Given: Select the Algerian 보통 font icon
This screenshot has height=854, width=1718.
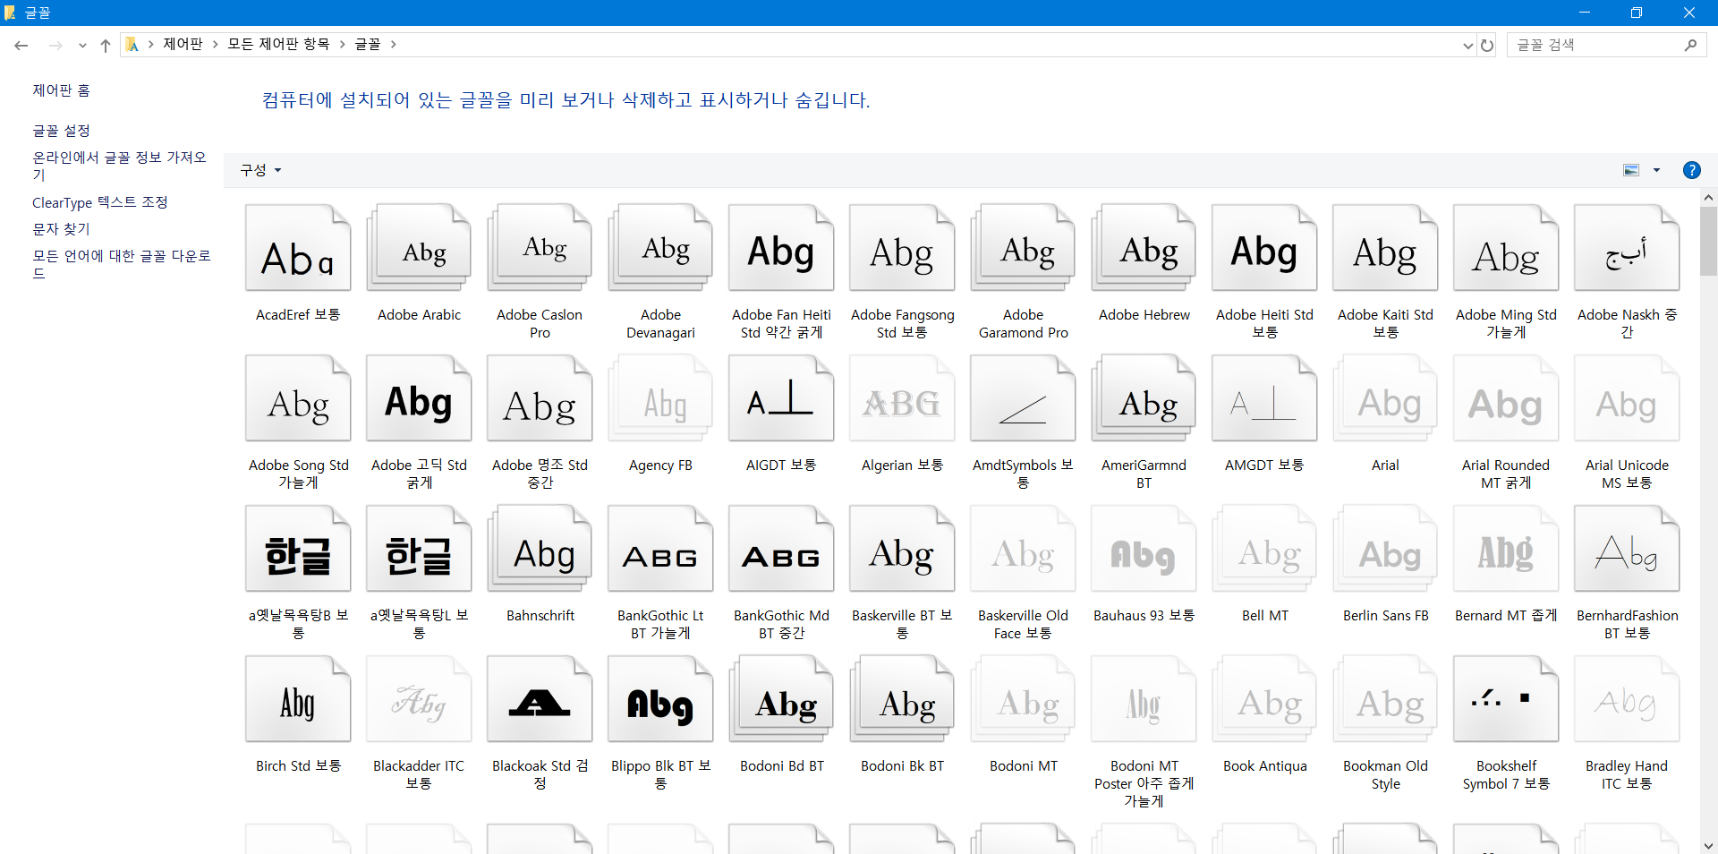Looking at the screenshot, I should click(x=902, y=398).
